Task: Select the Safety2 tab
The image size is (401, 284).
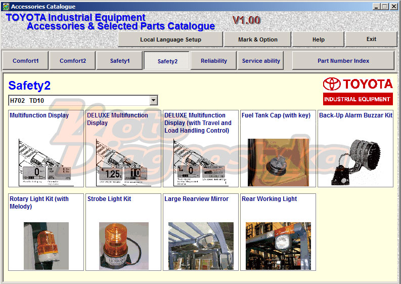Action: (x=167, y=61)
